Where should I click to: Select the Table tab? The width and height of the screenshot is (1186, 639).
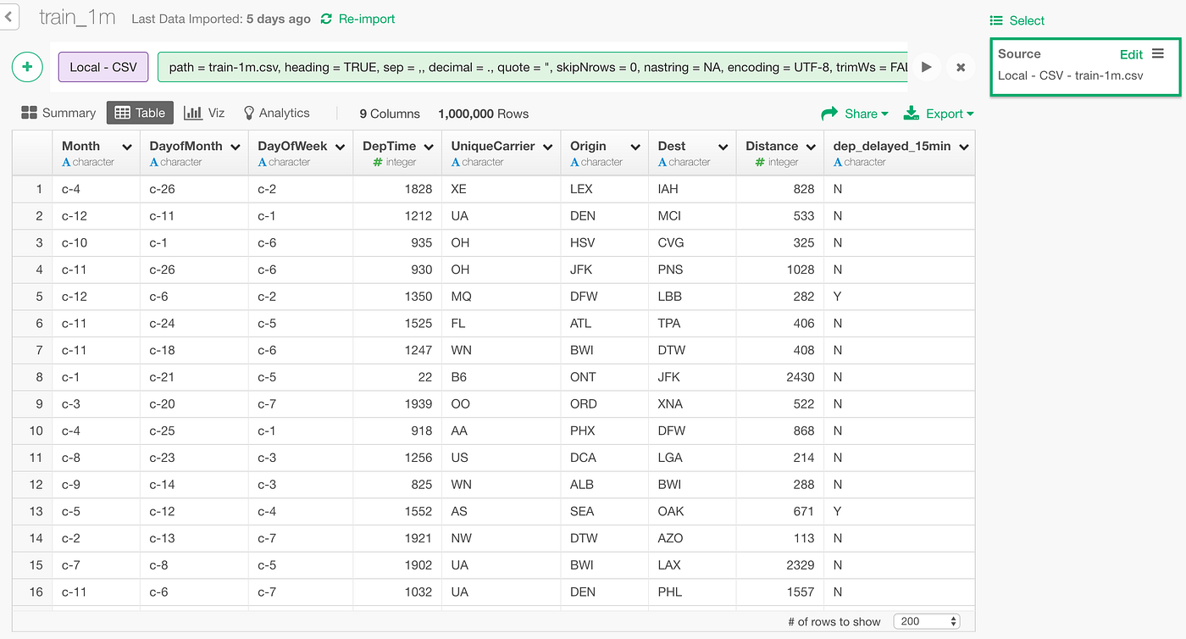click(140, 112)
